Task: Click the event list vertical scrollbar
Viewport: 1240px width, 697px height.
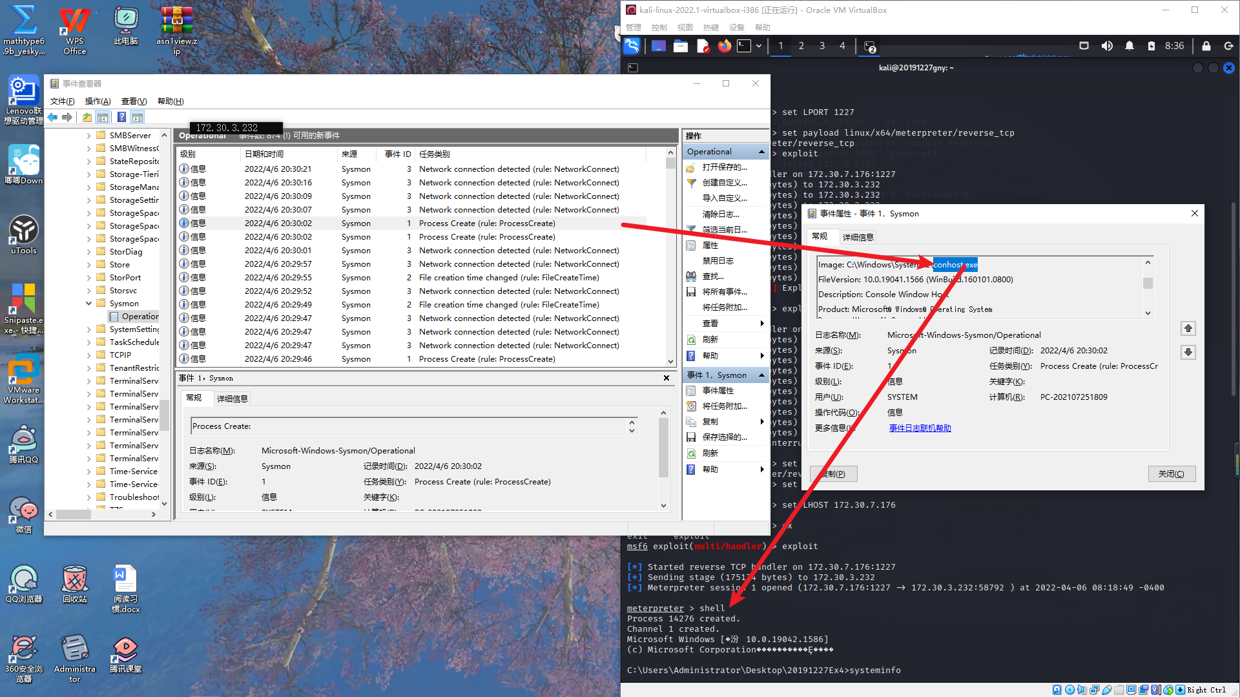Action: [670, 256]
